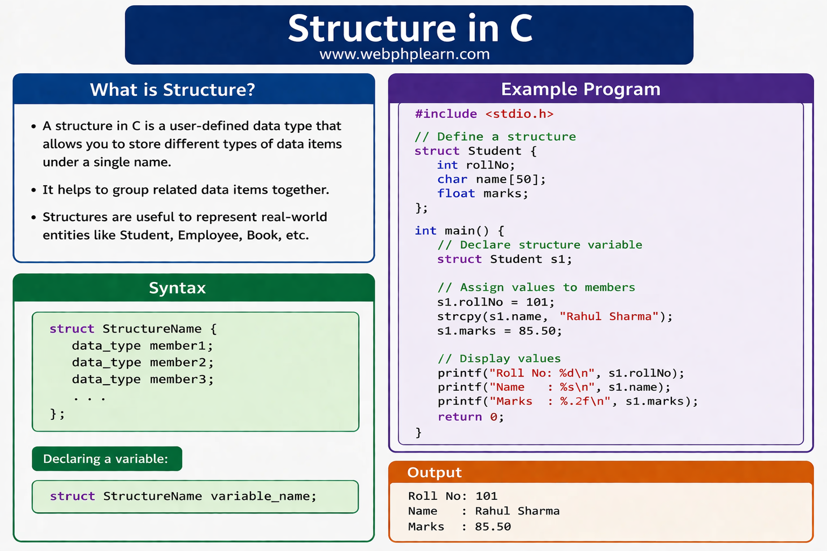
Task: Click the "struct StructureName variable_name;" code box
Action: 195,496
